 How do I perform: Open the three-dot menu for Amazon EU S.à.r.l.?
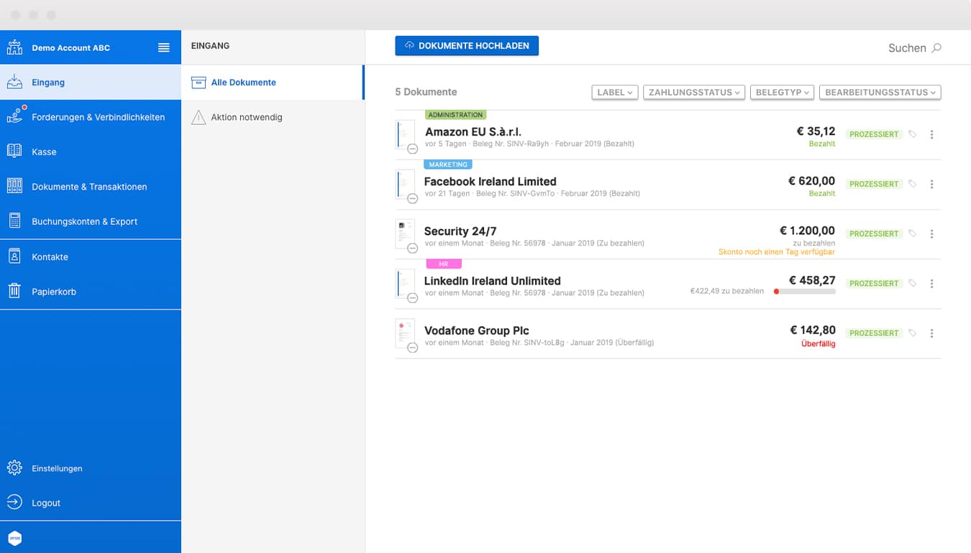pyautogui.click(x=931, y=134)
